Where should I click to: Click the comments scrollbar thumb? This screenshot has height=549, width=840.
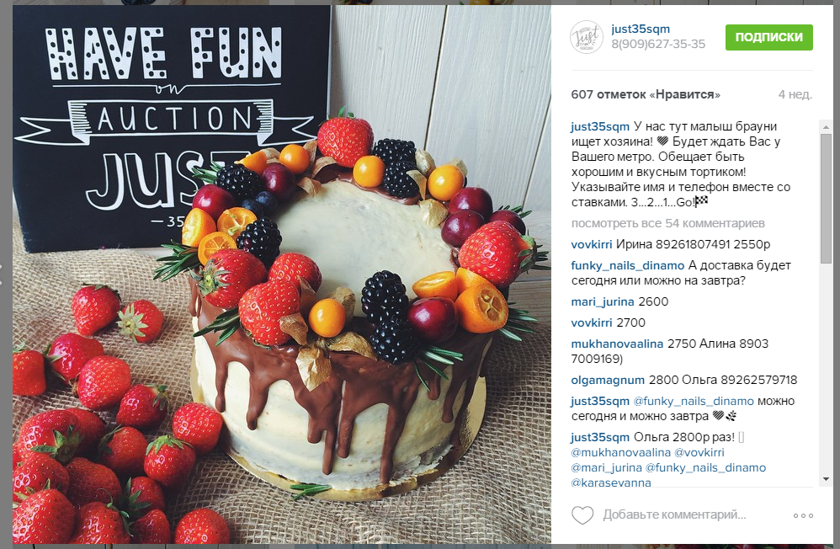pyautogui.click(x=826, y=199)
